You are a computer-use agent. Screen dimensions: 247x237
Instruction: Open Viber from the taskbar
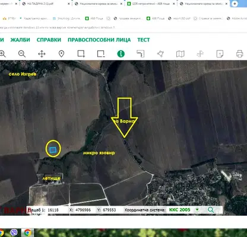click(14, 233)
